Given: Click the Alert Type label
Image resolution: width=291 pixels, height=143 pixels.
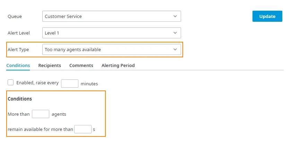Looking at the screenshot, I should coord(18,50).
